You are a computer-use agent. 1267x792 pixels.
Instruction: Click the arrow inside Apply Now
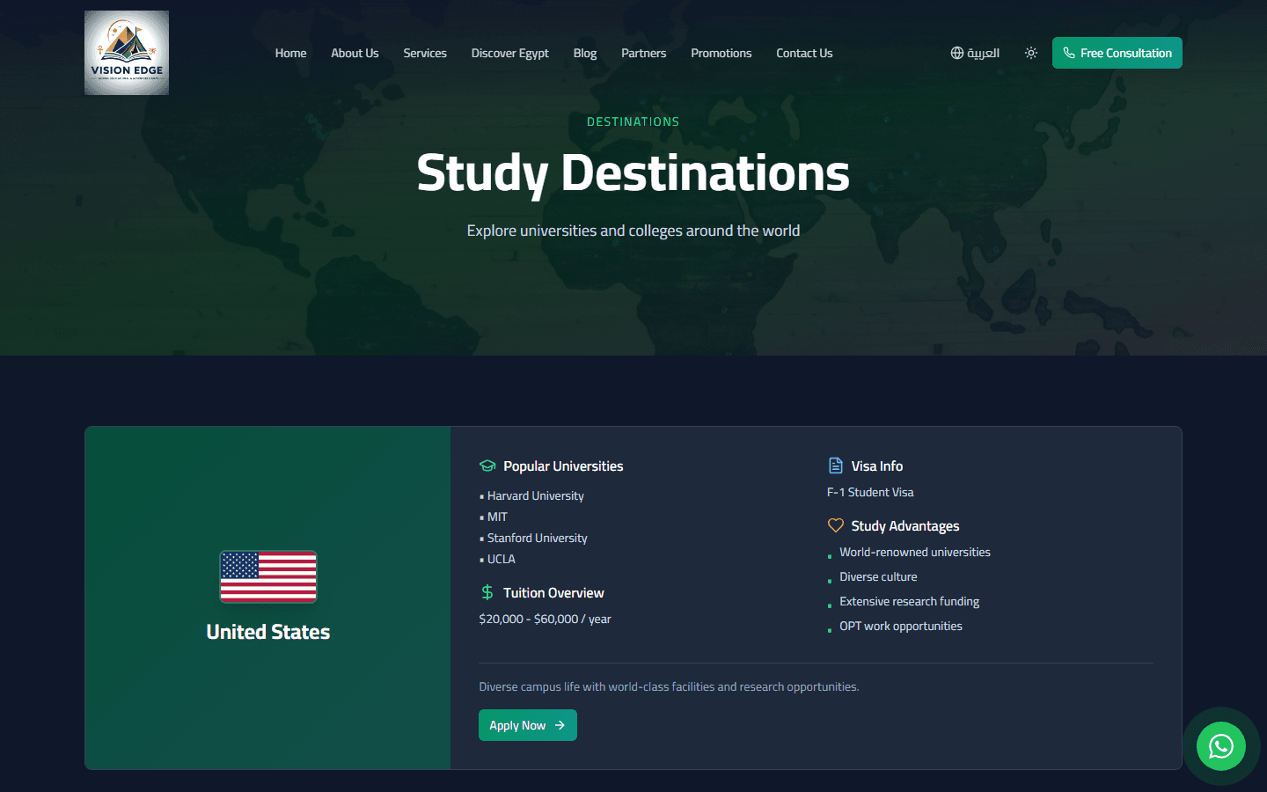[560, 725]
